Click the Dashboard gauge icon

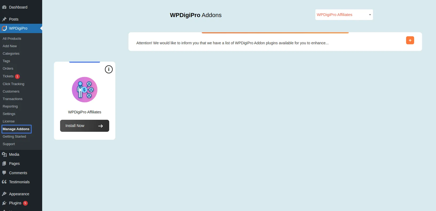[x=4, y=7]
